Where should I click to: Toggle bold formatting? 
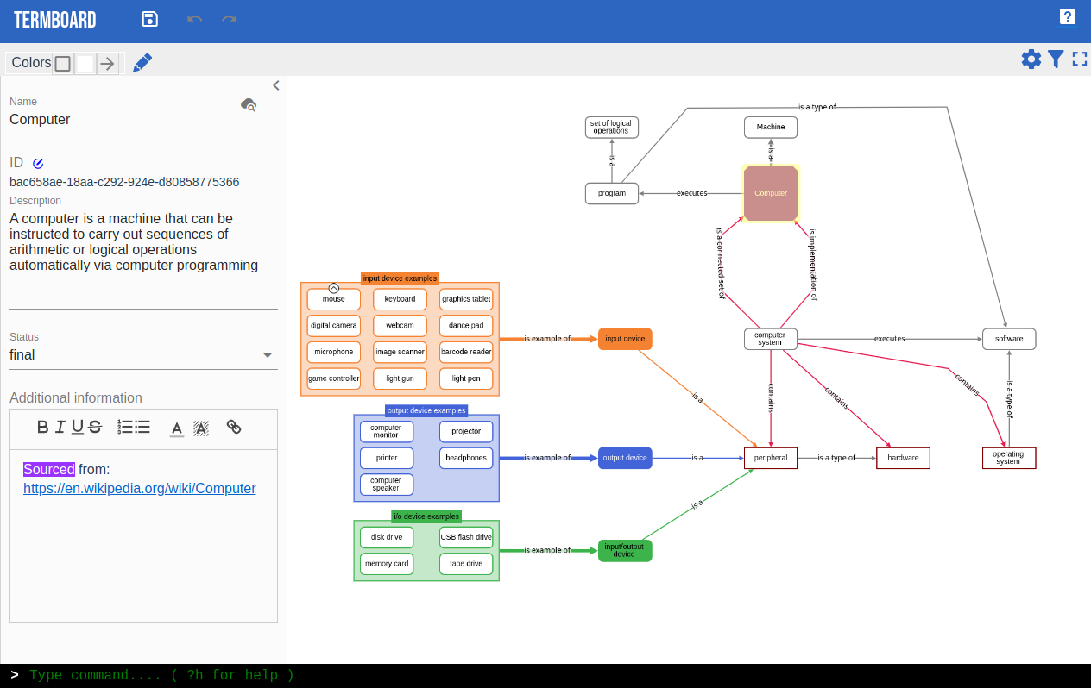[x=43, y=427]
